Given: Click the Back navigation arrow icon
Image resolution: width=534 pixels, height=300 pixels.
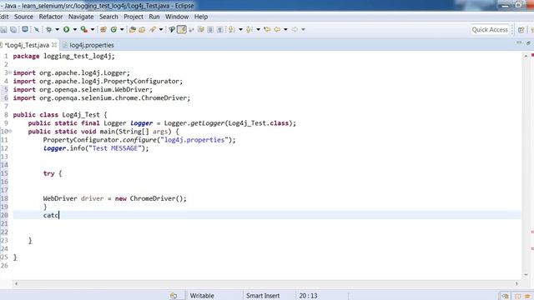Looking at the screenshot, I should pos(277,30).
